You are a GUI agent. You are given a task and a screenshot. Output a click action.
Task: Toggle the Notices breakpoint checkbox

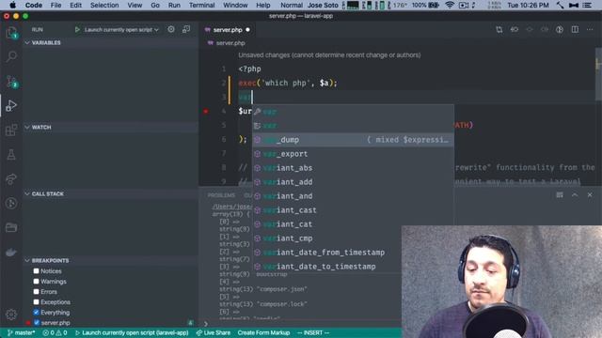[36, 271]
